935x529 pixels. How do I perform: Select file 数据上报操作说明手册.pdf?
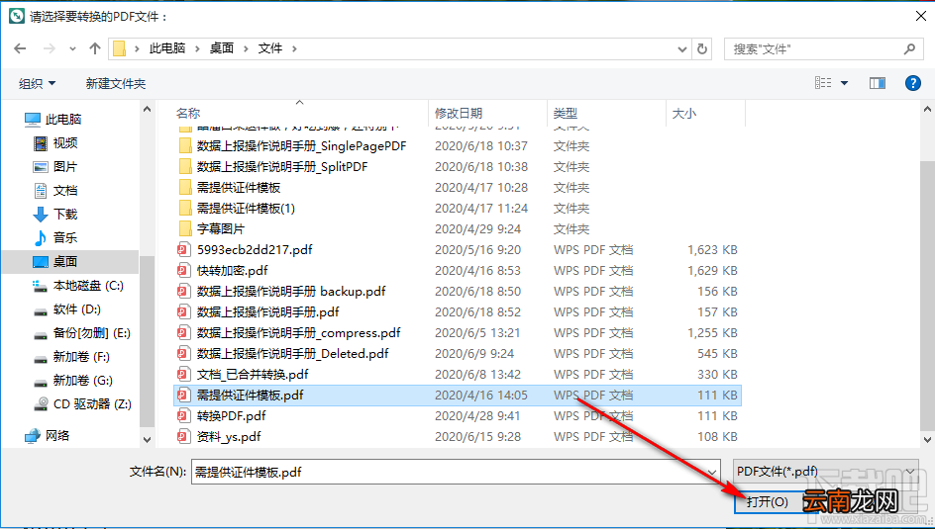tap(267, 312)
